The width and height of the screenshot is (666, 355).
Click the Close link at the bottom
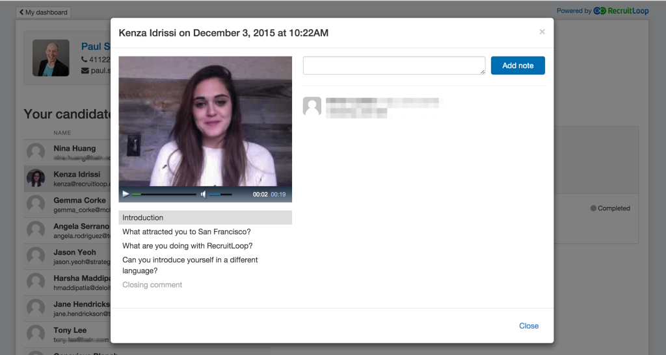click(x=529, y=326)
